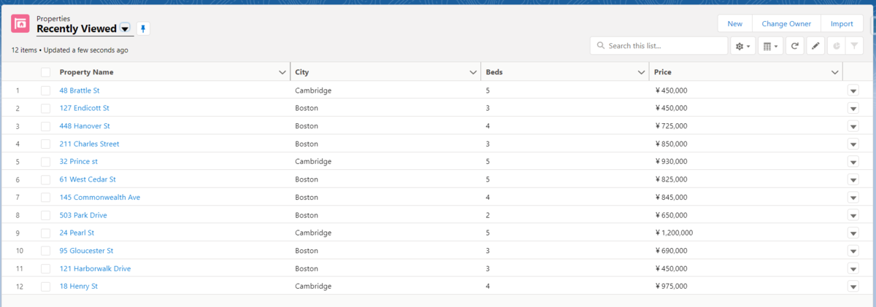
Task: Refresh the properties list
Action: click(795, 46)
